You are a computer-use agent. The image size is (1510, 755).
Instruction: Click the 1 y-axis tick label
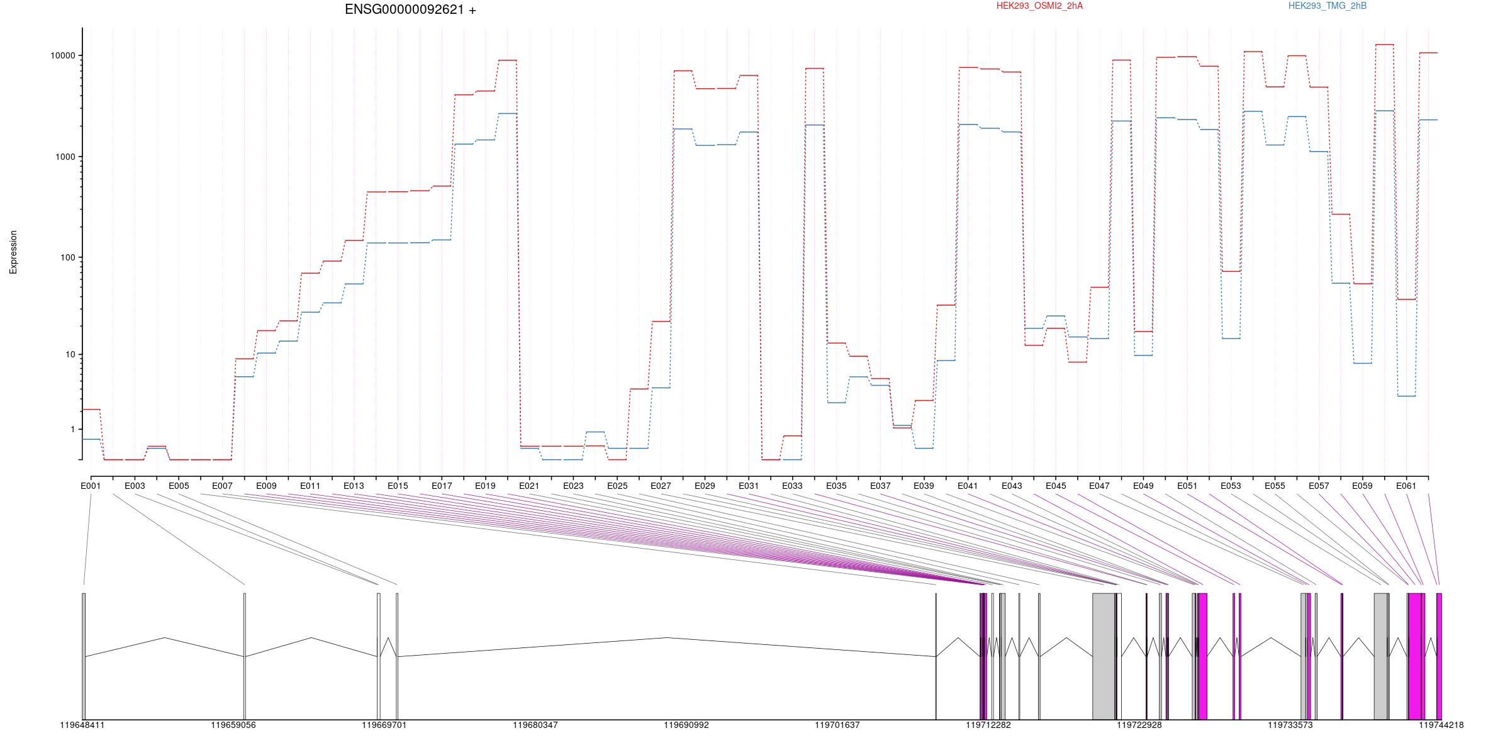(x=72, y=430)
